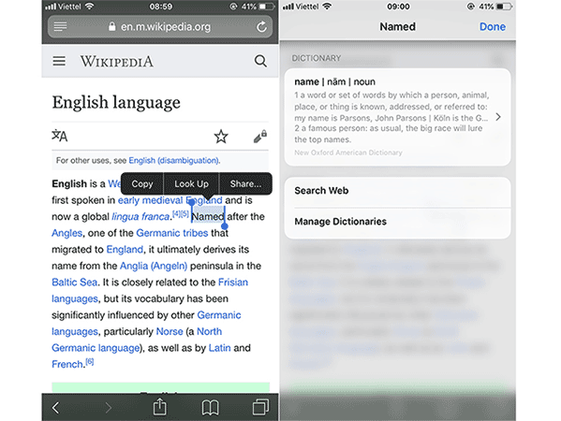Screen dimensions: 561x421
Task: Tap the locked edit pencil icon
Action: tap(260, 137)
